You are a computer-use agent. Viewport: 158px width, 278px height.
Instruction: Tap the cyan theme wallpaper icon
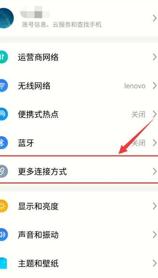click(4, 263)
